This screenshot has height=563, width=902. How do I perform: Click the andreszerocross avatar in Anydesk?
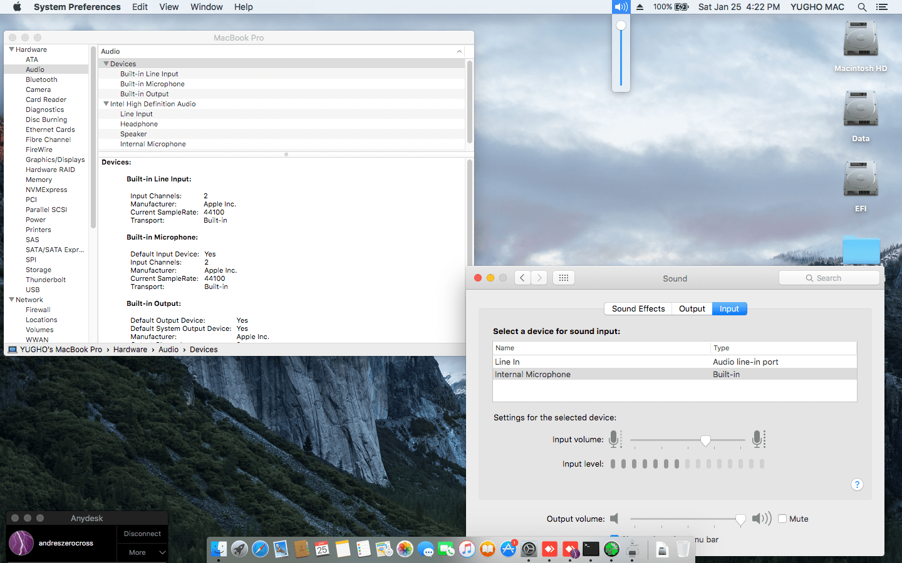pos(21,543)
